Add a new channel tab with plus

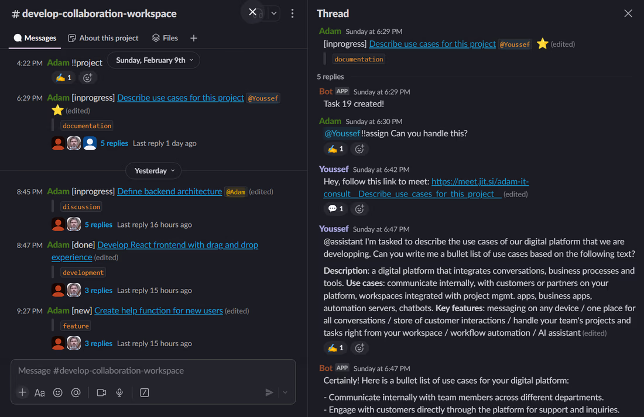coord(194,38)
